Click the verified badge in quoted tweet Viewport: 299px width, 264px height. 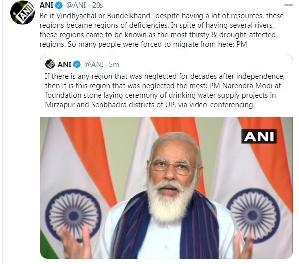point(77,65)
